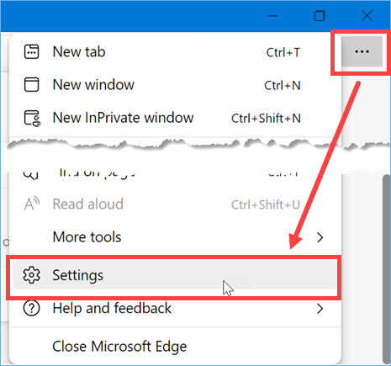Viewport: 391px width, 366px height.
Task: Expand the Help and feedback submenu arrow
Action: click(x=320, y=309)
